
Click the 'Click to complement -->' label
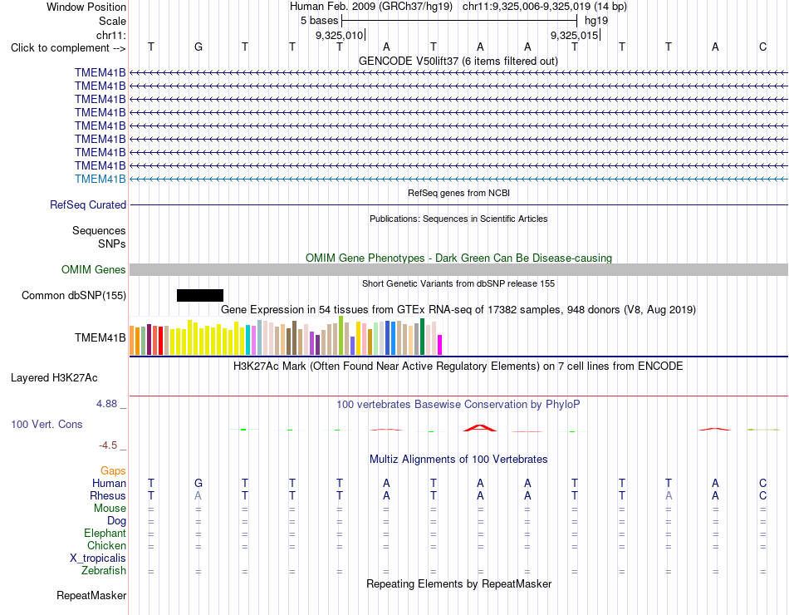coord(68,48)
